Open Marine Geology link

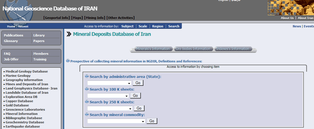18,76
